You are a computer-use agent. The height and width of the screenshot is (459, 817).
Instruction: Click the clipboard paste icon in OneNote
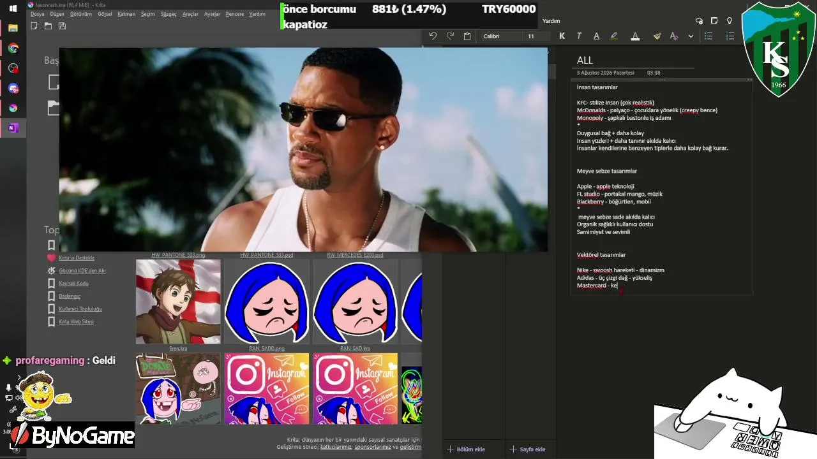click(467, 36)
